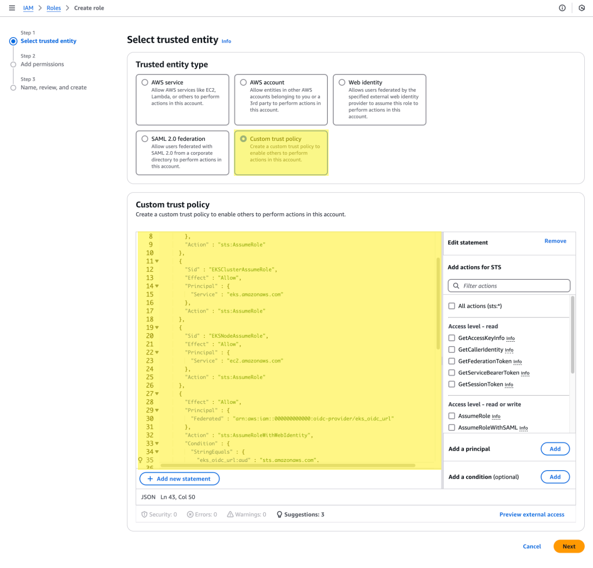This screenshot has height=568, width=593.
Task: Choose the Web identity radio option
Action: click(x=342, y=82)
